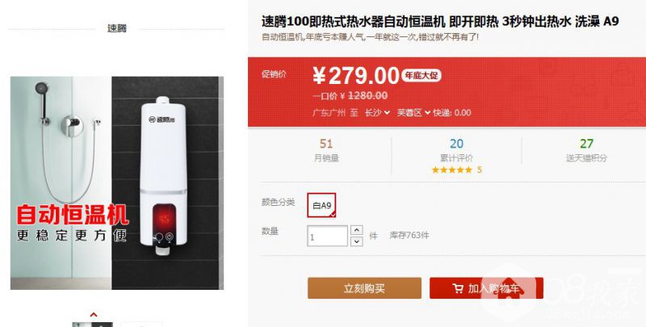
Task: Decrease quantity with the down arrow
Action: [357, 241]
